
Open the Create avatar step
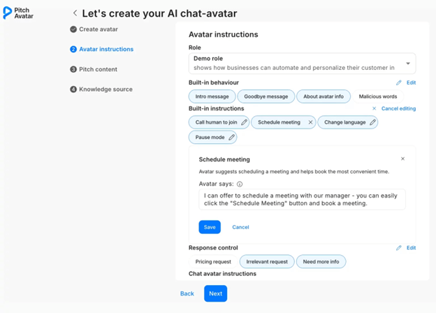(98, 29)
